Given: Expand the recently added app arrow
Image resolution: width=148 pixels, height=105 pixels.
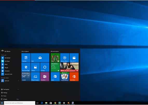Looking at the screenshot, I should 18,81.
